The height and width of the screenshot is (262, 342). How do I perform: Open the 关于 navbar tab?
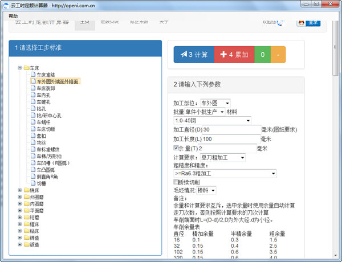pos(164,22)
